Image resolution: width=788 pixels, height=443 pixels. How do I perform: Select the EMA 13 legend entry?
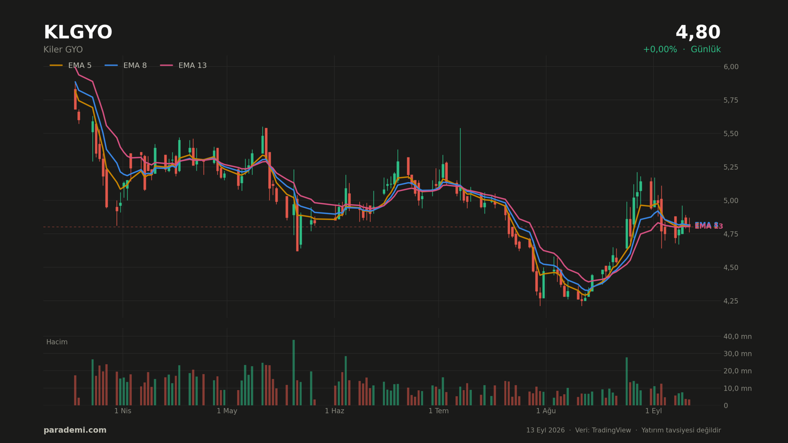(183, 65)
